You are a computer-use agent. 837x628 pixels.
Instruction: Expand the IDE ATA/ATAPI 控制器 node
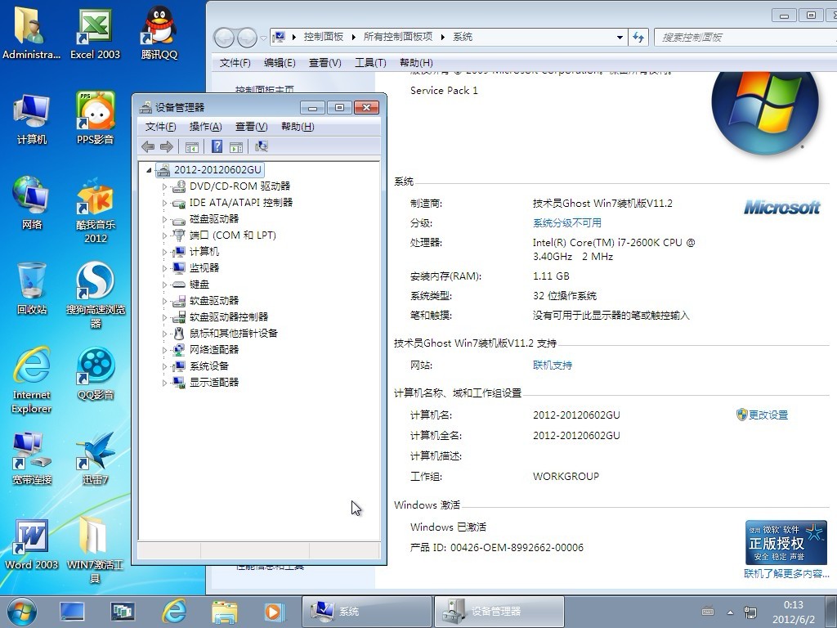164,203
